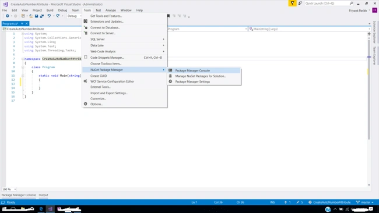Click the Package Manager Console icon
The height and width of the screenshot is (213, 379).
(x=170, y=70)
